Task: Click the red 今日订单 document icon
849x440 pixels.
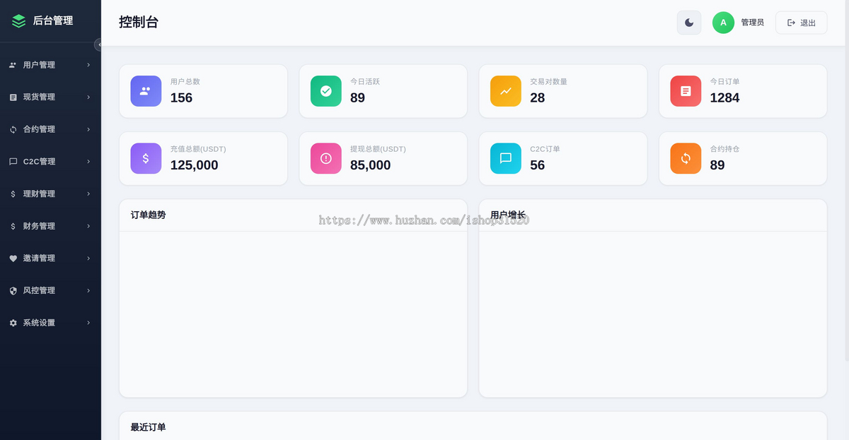Action: (686, 91)
